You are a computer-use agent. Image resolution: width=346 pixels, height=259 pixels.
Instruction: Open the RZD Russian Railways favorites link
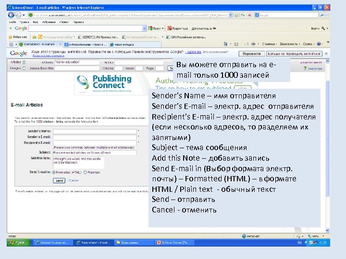pyautogui.click(x=186, y=37)
